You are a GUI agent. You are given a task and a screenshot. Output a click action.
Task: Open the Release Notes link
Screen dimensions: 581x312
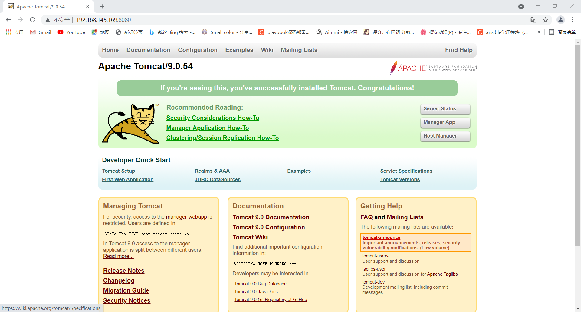click(124, 271)
